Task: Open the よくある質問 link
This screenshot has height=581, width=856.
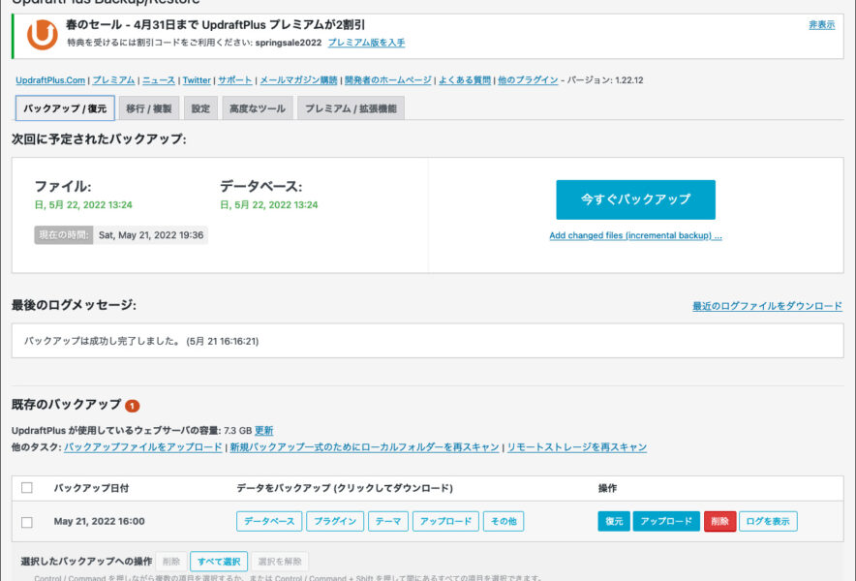Action: pyautogui.click(x=465, y=80)
